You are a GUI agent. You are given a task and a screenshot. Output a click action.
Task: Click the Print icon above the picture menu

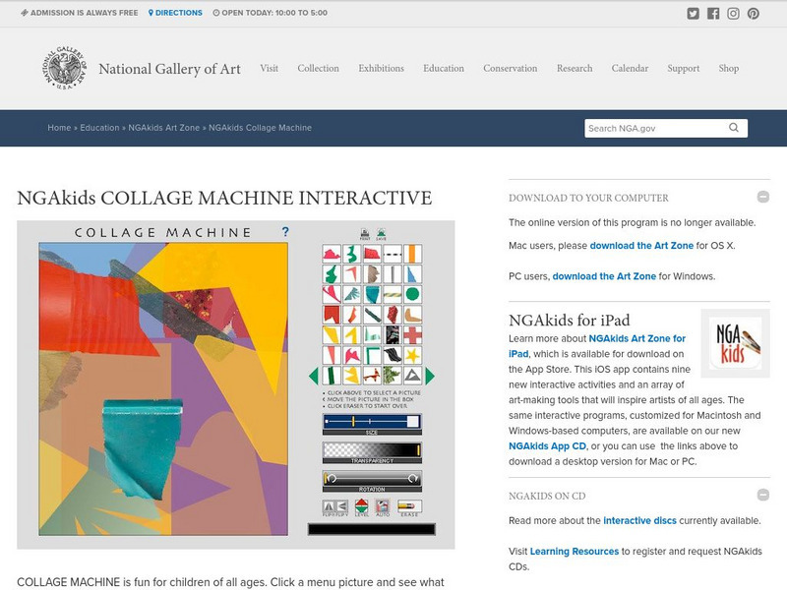(365, 232)
